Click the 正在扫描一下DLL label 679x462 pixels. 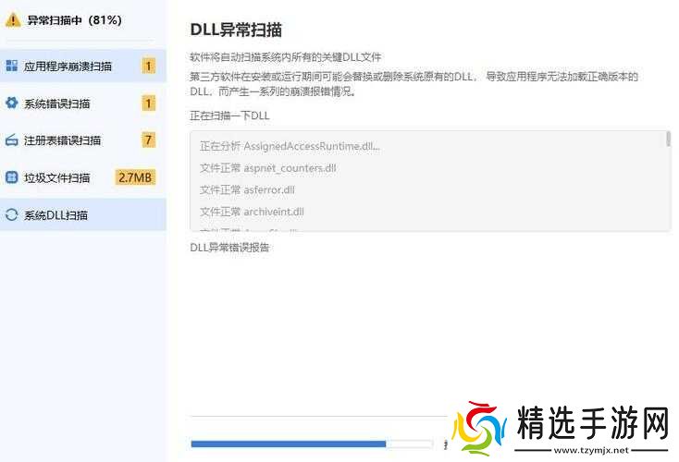point(230,115)
